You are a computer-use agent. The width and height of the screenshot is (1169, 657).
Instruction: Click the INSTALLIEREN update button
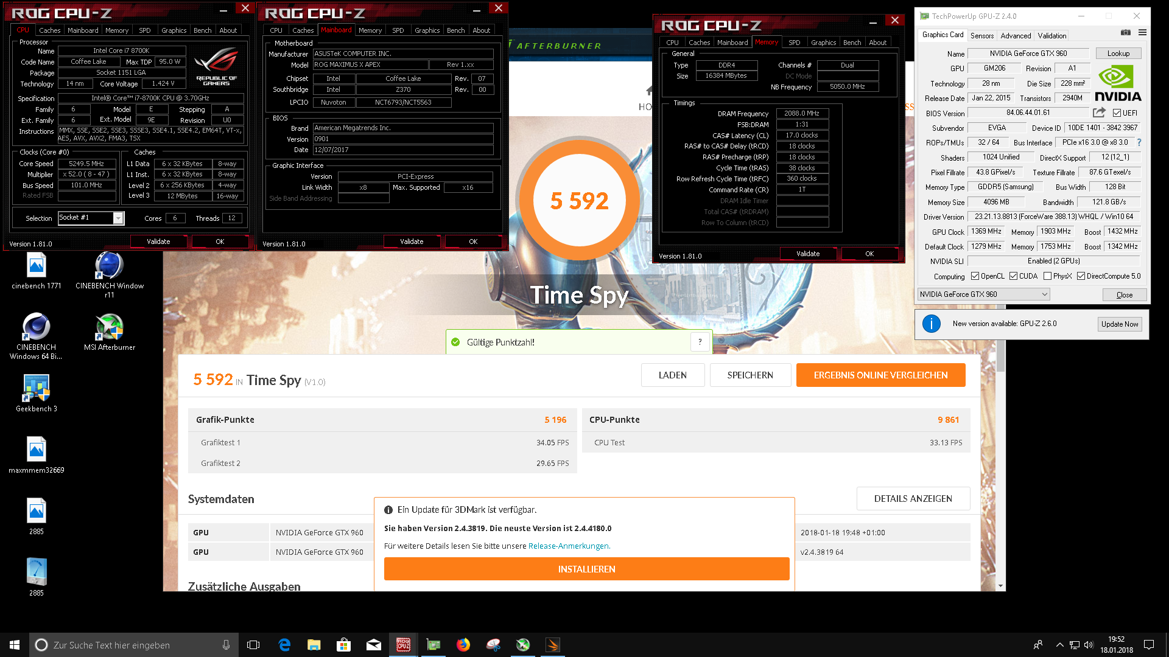tap(586, 569)
